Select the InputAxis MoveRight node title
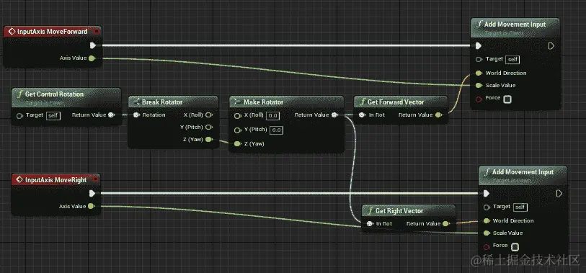The height and width of the screenshot is (273, 586). pyautogui.click(x=56, y=180)
